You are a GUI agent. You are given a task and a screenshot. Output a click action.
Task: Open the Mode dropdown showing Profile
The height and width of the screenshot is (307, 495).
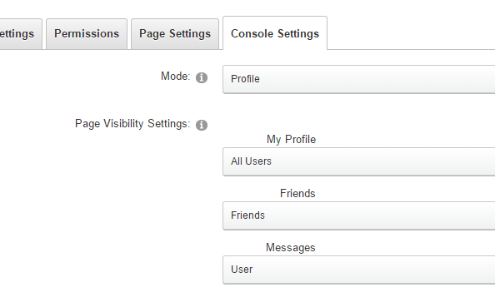click(x=358, y=79)
